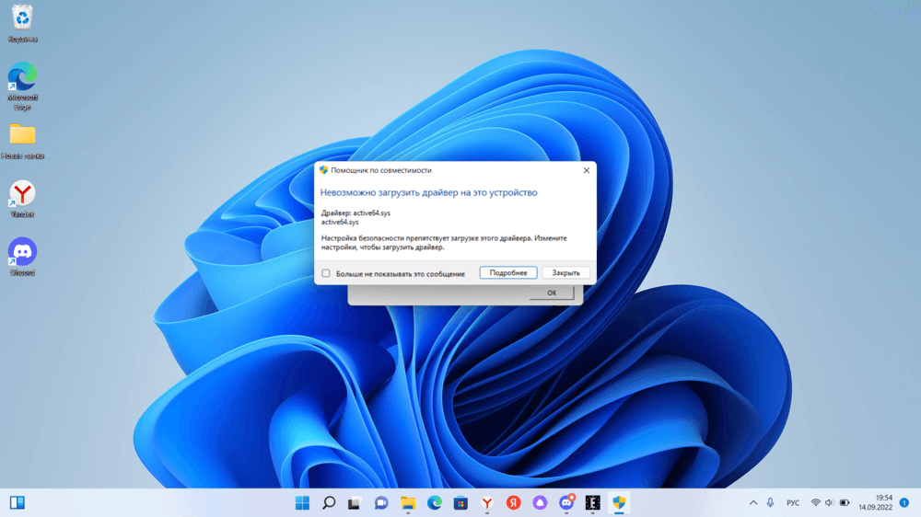
Task: Open File Explorer from the taskbar
Action: (408, 503)
